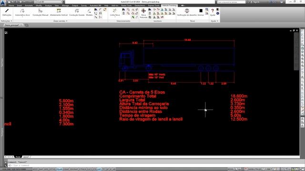The height and width of the screenshot is (171, 305).
Task: Toggle LWT lineweight display
Action: 99,169
